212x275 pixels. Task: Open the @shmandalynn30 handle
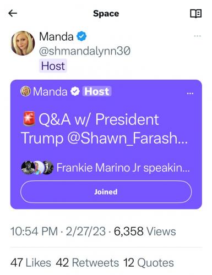point(85,51)
